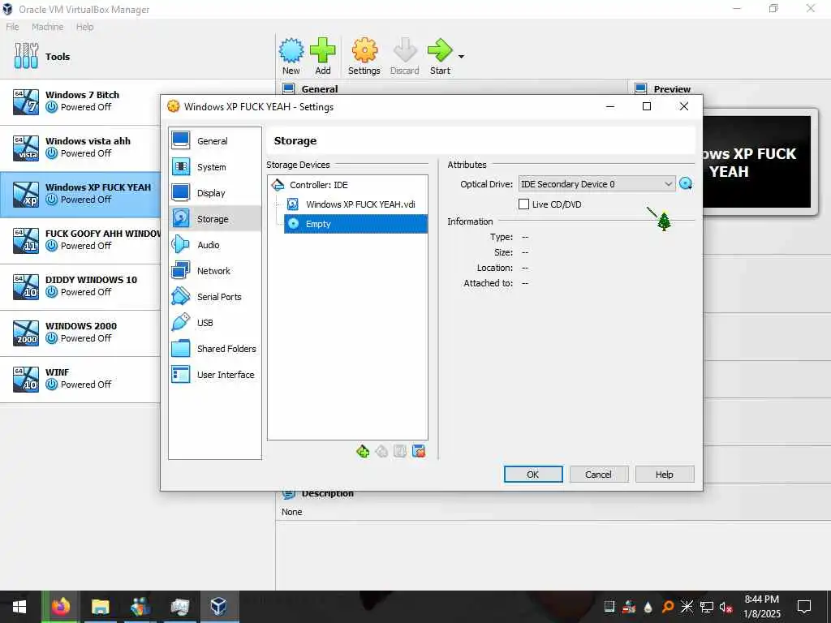Select the Empty optical drive item
Viewport: 831px width, 623px height.
[x=355, y=224]
